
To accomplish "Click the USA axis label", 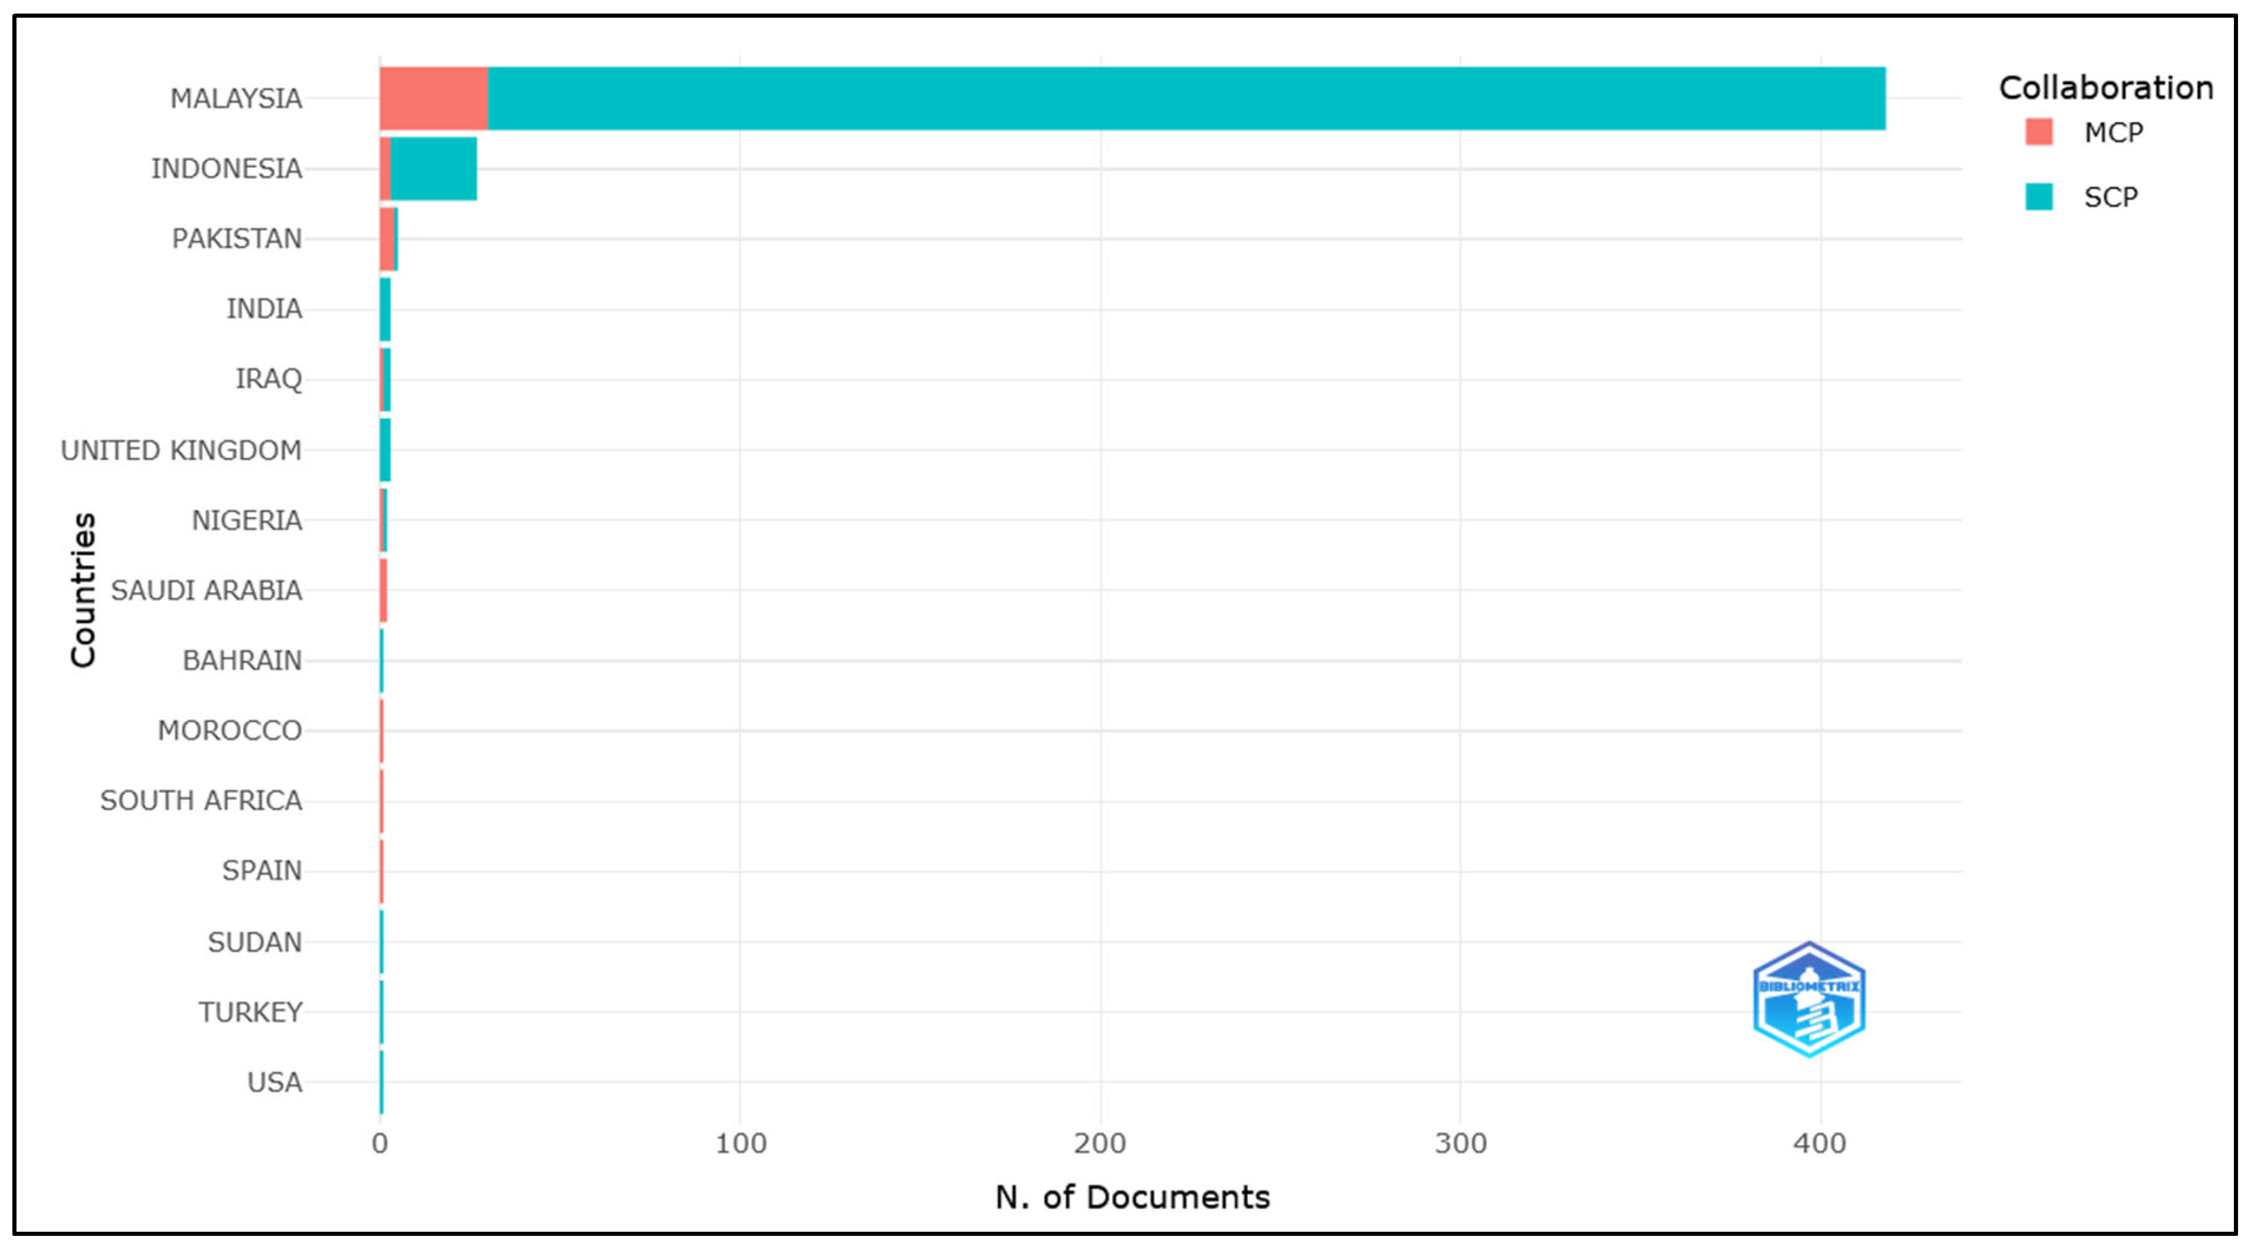I will pos(275,1082).
